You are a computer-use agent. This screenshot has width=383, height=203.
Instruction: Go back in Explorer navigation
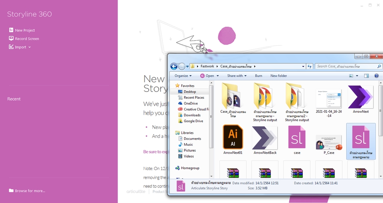174,66
